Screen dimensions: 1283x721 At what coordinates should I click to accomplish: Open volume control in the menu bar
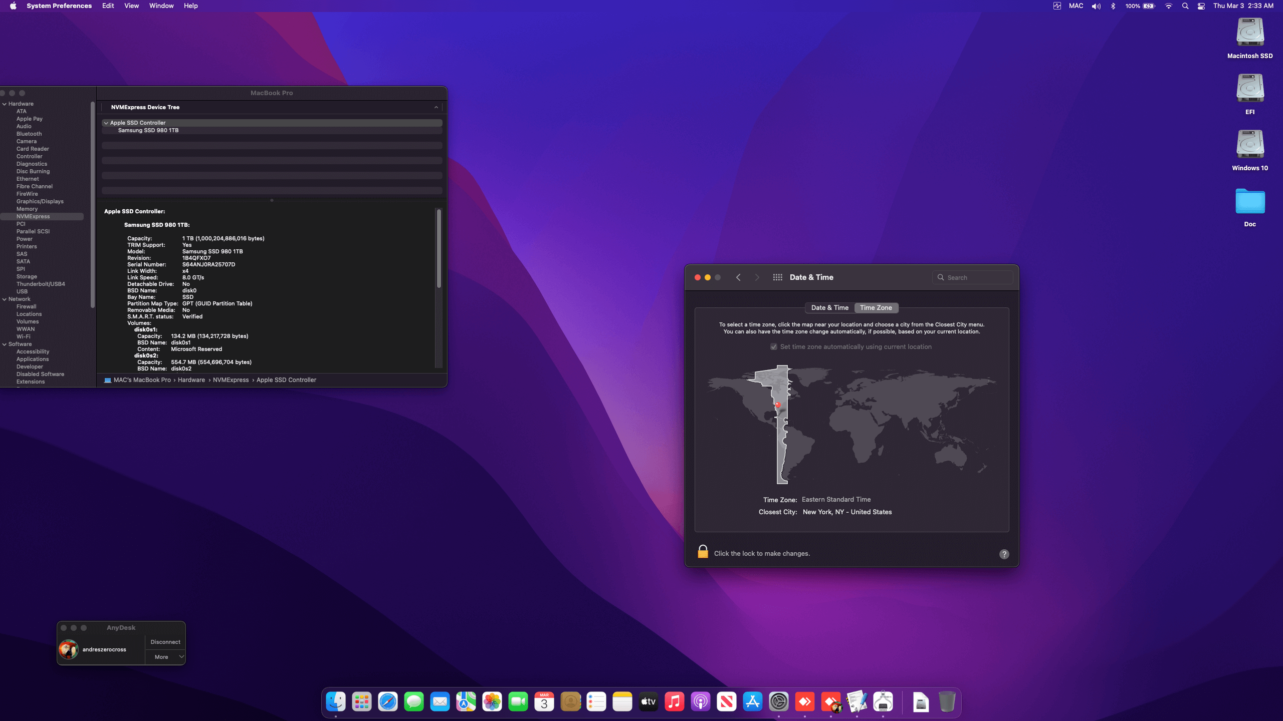1096,6
